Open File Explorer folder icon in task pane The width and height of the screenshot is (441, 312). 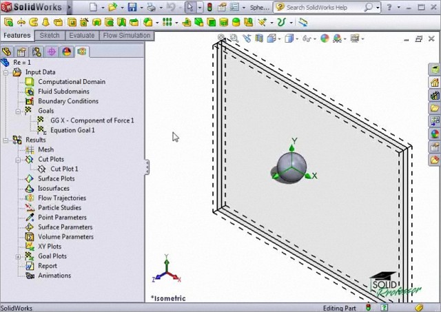[435, 108]
